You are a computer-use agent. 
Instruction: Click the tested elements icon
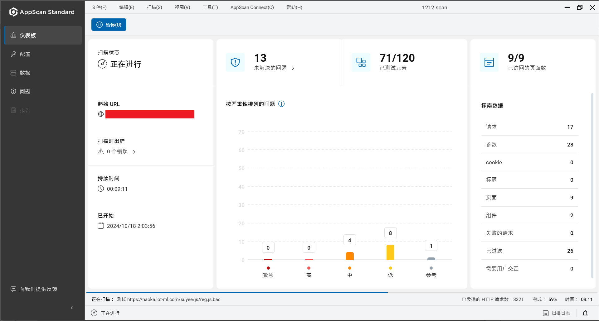click(x=361, y=62)
